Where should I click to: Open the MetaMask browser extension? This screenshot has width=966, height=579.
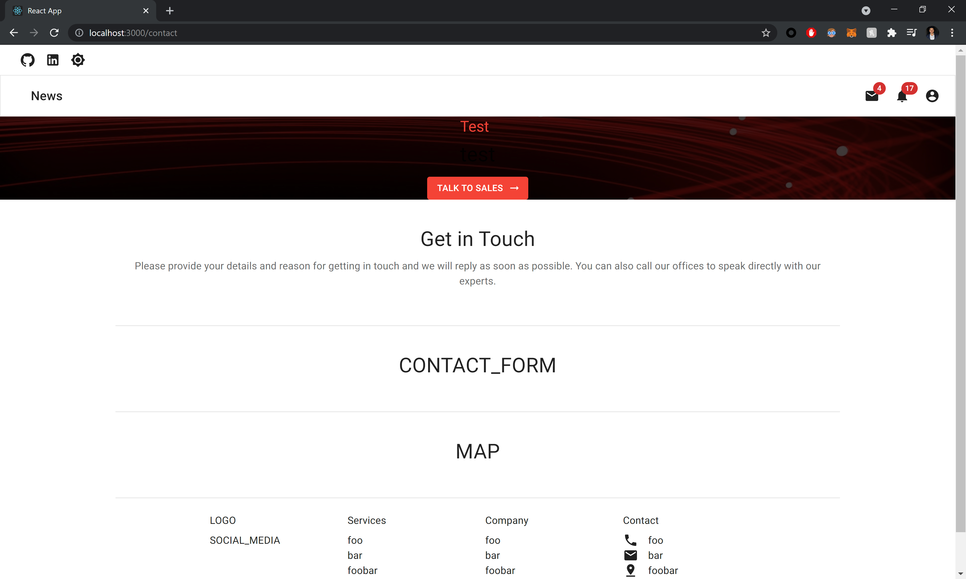point(852,33)
